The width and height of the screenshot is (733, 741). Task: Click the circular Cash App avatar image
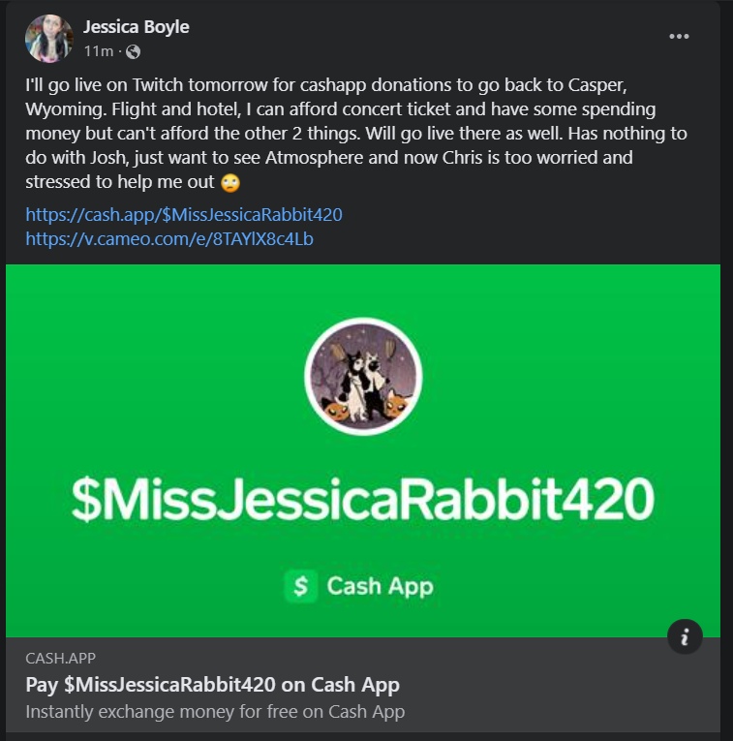pos(363,377)
